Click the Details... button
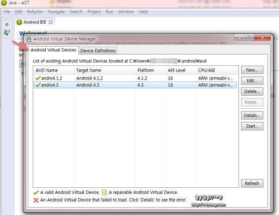This screenshot has height=215, width=279. click(x=252, y=116)
